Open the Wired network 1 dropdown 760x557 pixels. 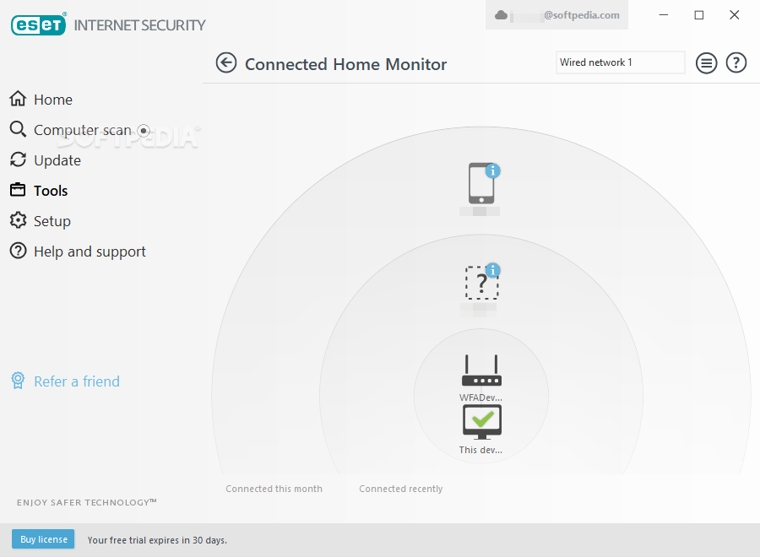coord(620,62)
